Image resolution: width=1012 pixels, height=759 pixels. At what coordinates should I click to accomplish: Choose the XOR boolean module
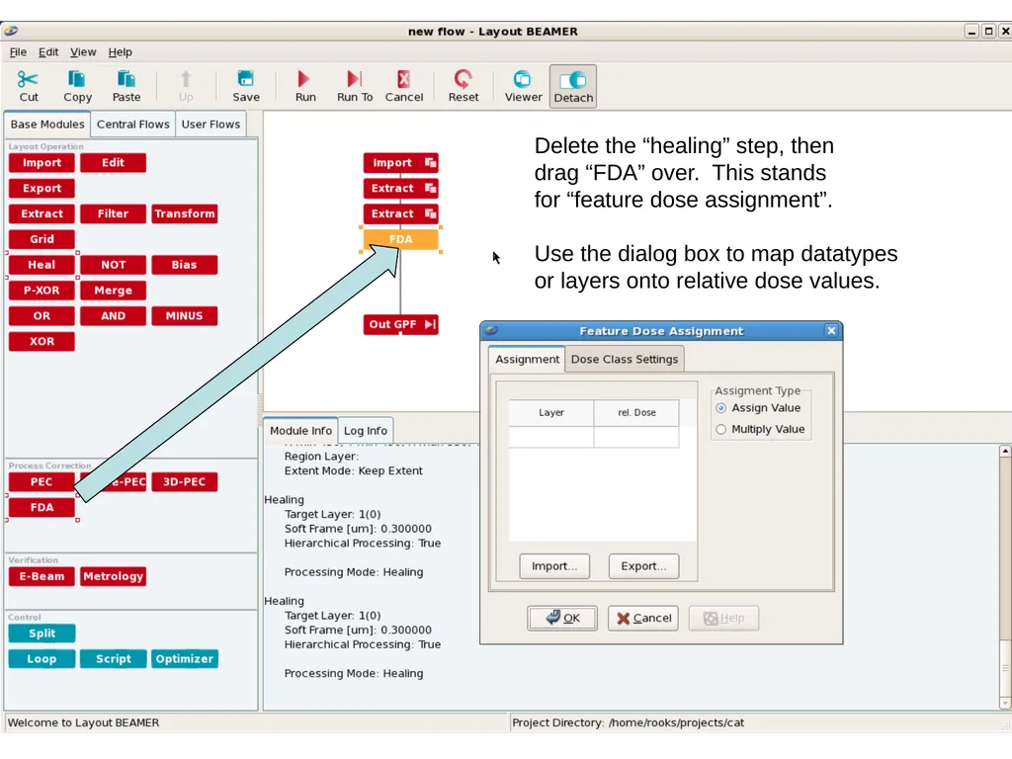pyautogui.click(x=42, y=341)
